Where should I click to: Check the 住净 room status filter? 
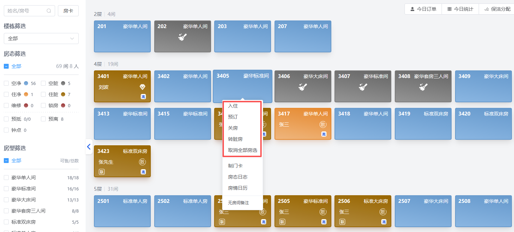pos(6,94)
